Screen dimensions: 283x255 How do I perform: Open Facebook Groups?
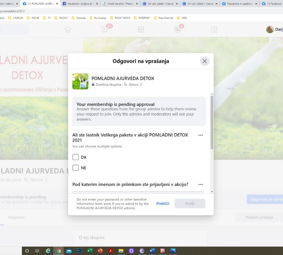pyautogui.click(x=177, y=30)
